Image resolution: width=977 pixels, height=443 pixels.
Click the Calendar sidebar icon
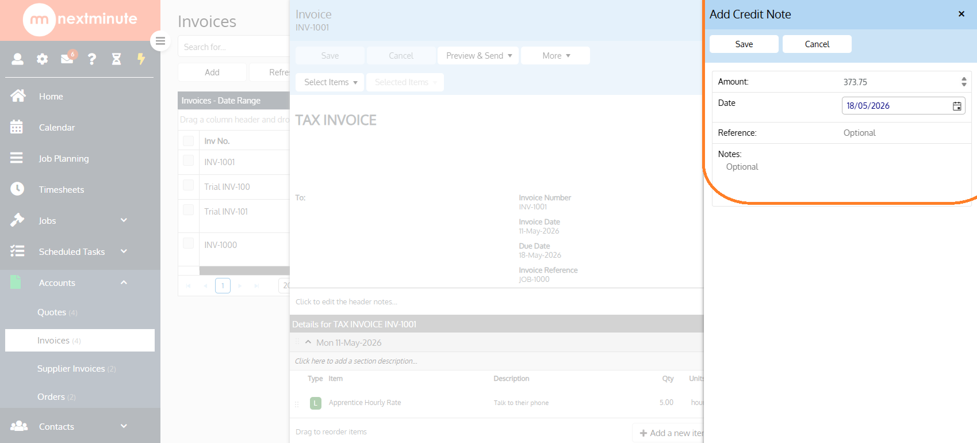pos(17,127)
